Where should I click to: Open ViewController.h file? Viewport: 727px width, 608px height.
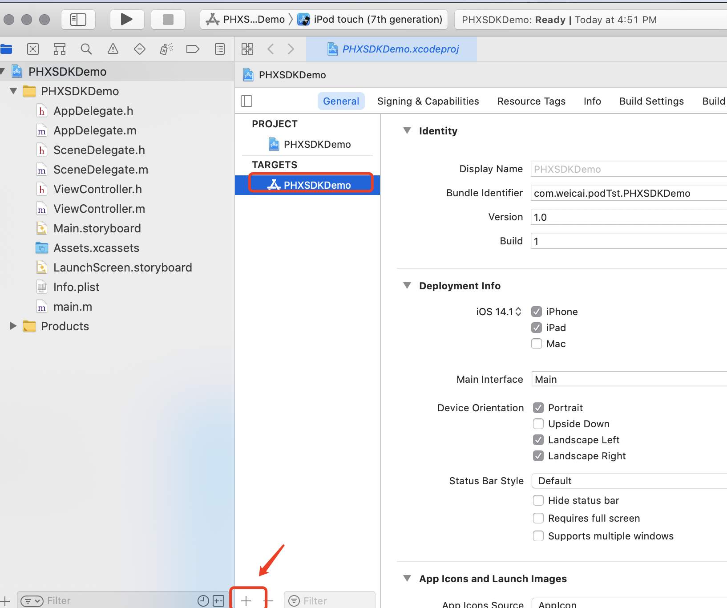[97, 189]
